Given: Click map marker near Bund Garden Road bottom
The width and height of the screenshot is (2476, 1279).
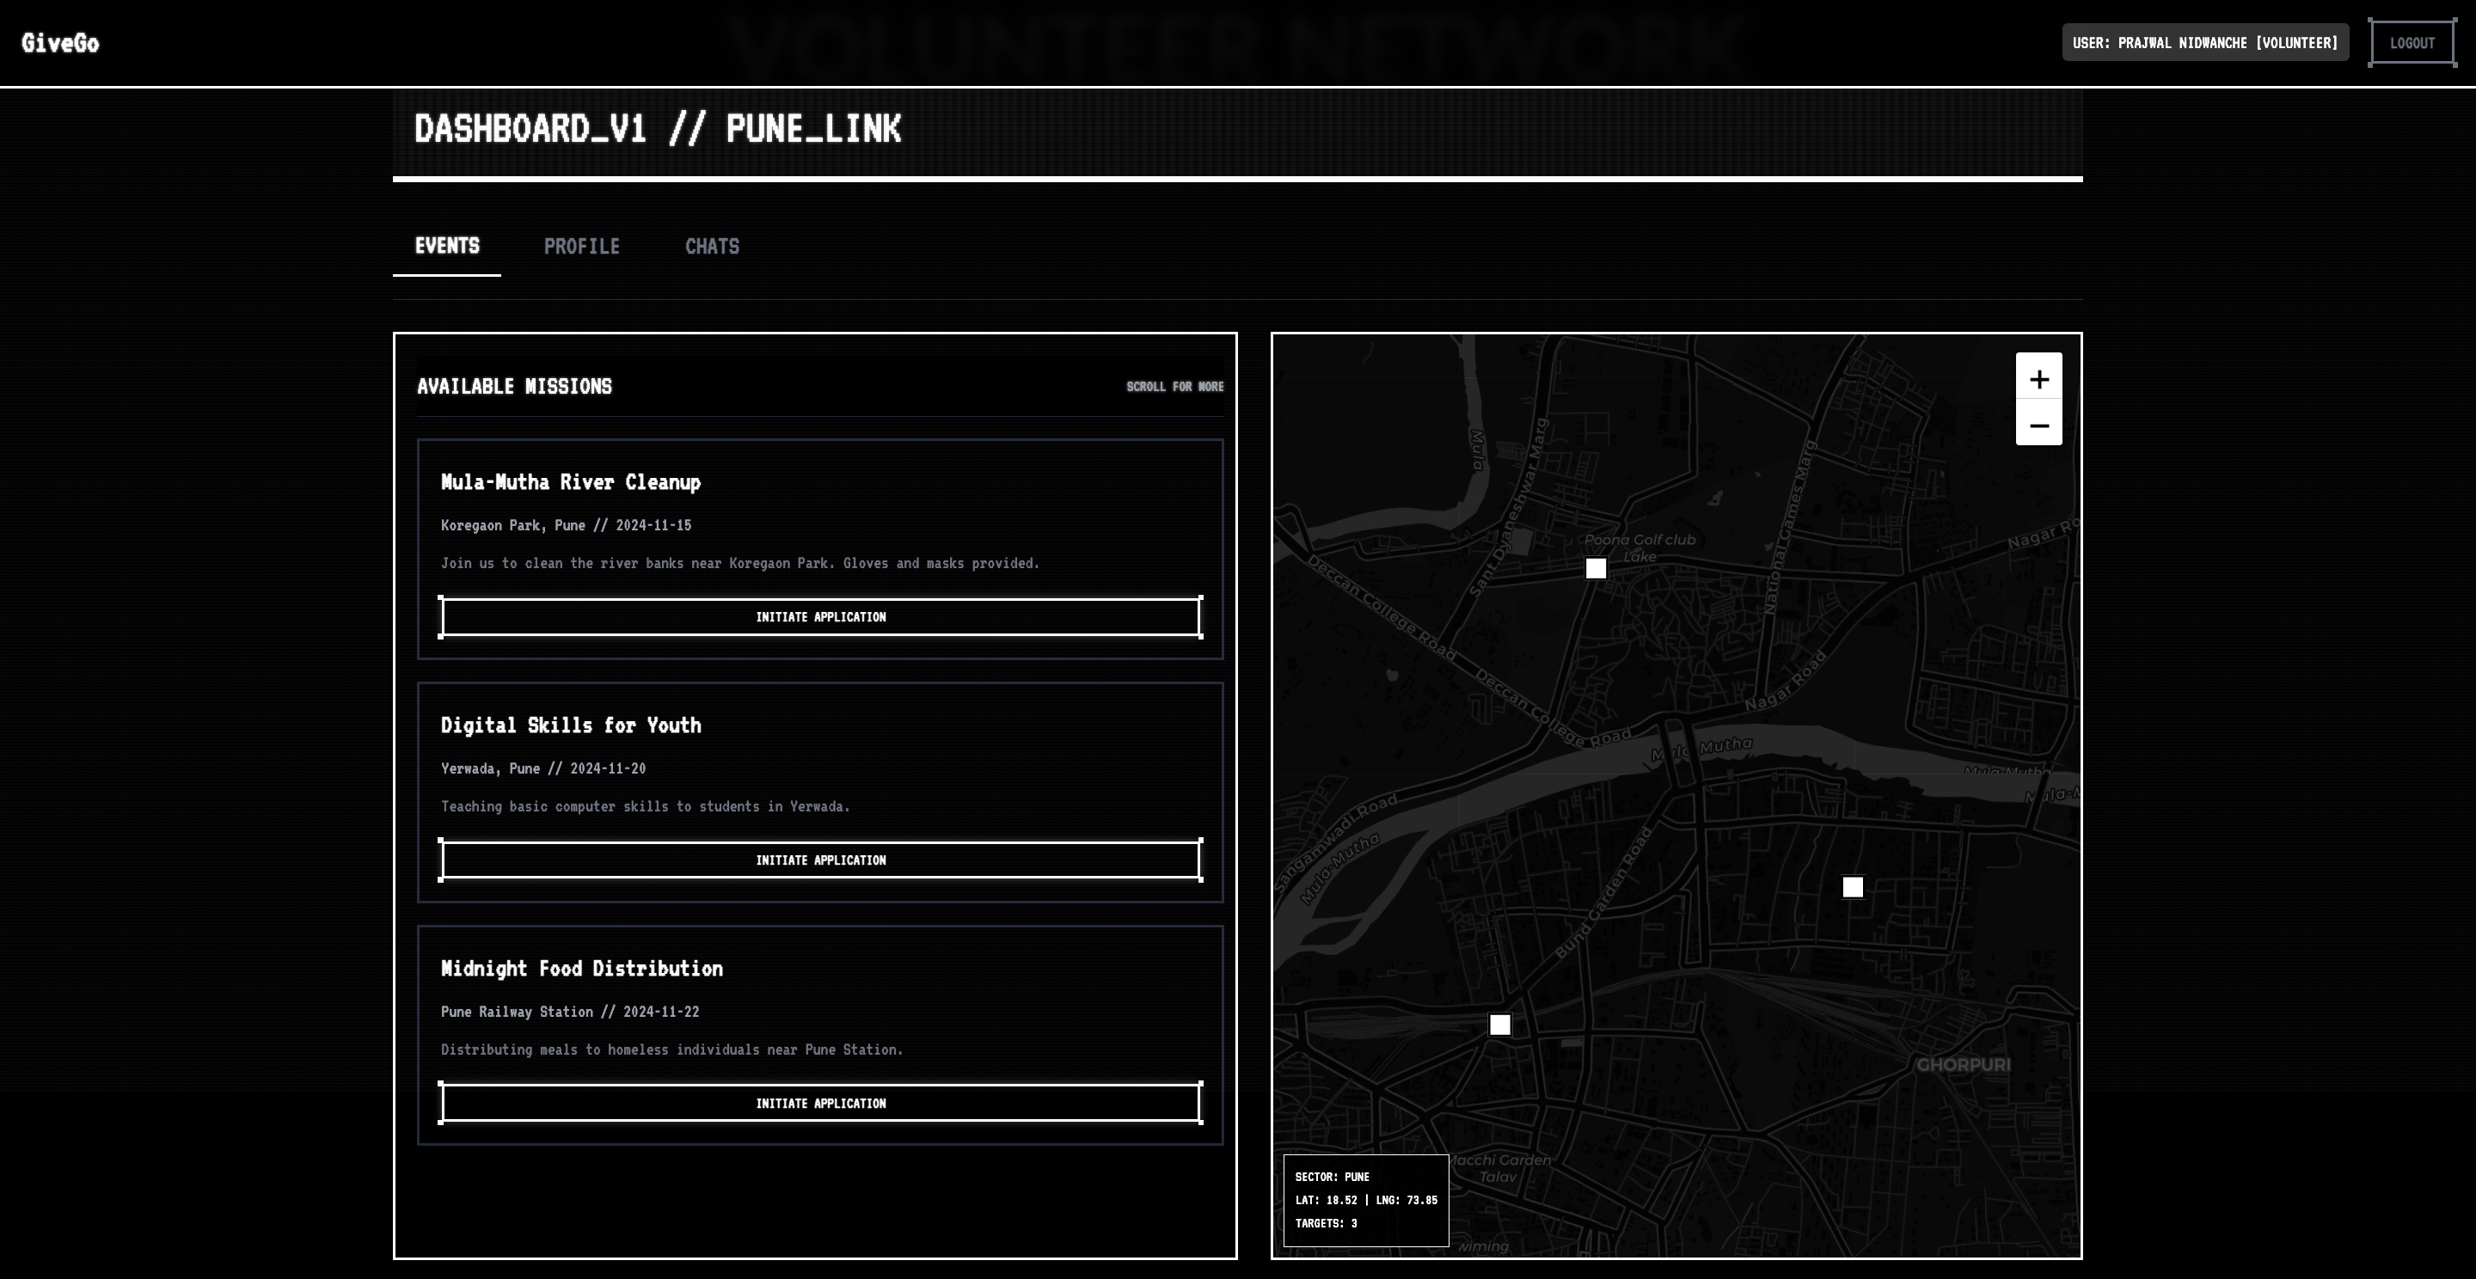Looking at the screenshot, I should pyautogui.click(x=1499, y=1025).
